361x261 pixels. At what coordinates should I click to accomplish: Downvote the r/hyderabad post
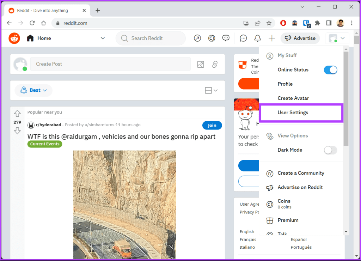click(x=18, y=131)
